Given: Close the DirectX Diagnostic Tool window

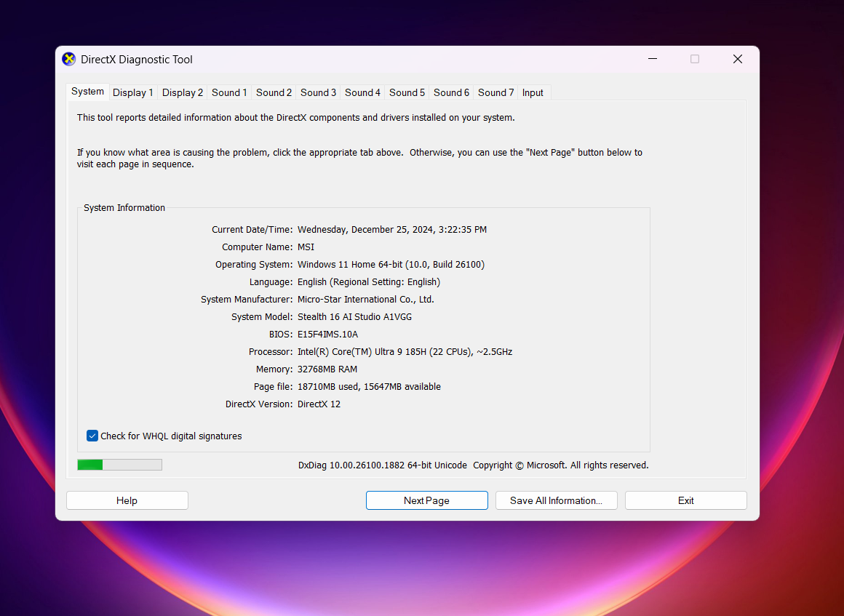Looking at the screenshot, I should [x=738, y=59].
